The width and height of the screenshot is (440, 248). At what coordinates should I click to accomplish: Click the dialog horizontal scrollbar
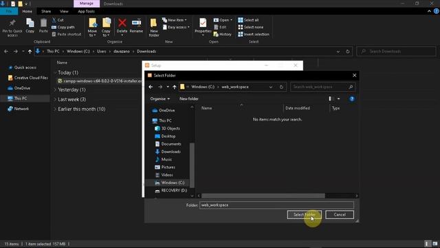click(x=263, y=196)
